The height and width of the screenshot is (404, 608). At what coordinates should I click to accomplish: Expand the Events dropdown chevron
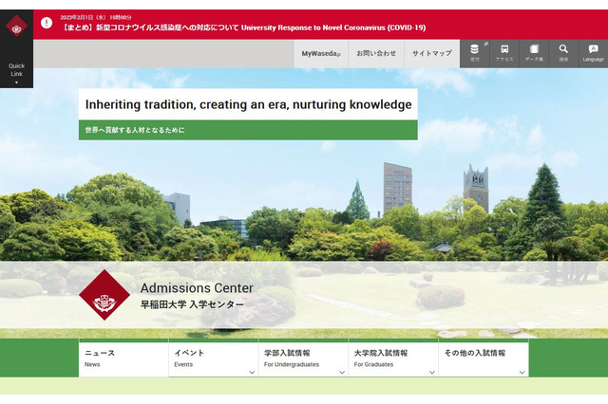click(252, 373)
